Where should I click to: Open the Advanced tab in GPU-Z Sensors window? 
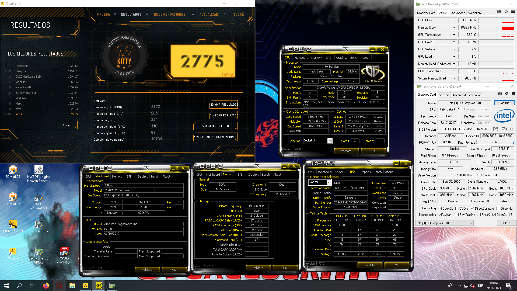(x=458, y=13)
